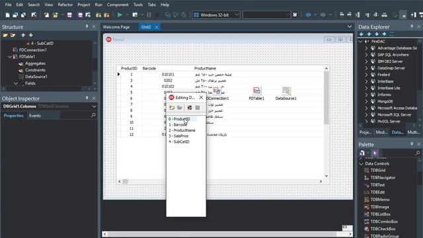
Task: Click Restore Defaults icon in Editing dialog
Action: point(198,108)
